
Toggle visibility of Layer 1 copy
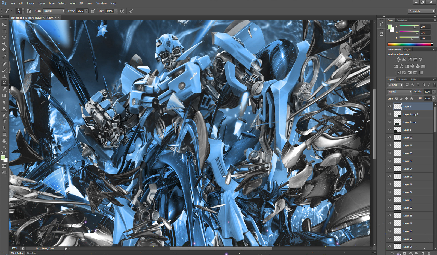[x=390, y=122]
